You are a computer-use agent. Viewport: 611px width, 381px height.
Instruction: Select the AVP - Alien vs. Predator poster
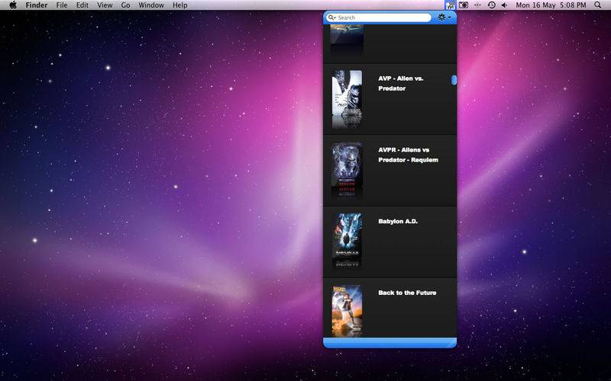(x=347, y=93)
